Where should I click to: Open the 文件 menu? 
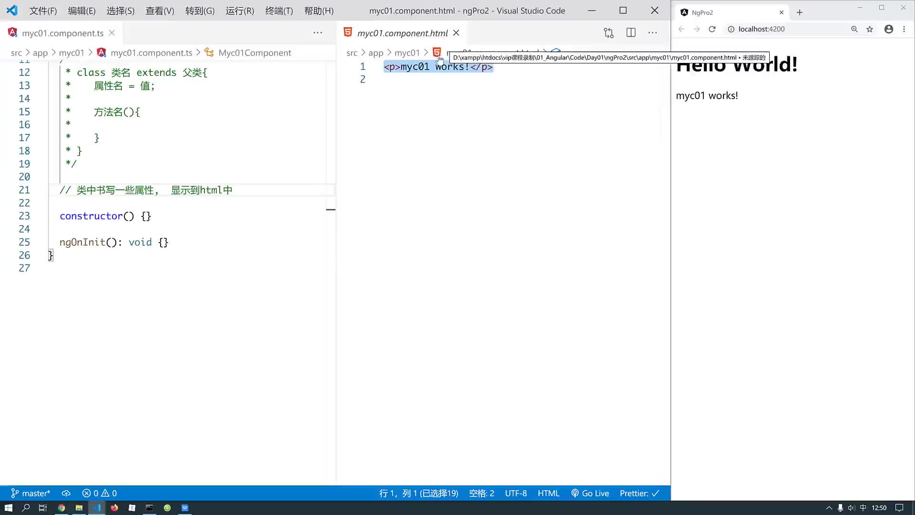click(43, 10)
